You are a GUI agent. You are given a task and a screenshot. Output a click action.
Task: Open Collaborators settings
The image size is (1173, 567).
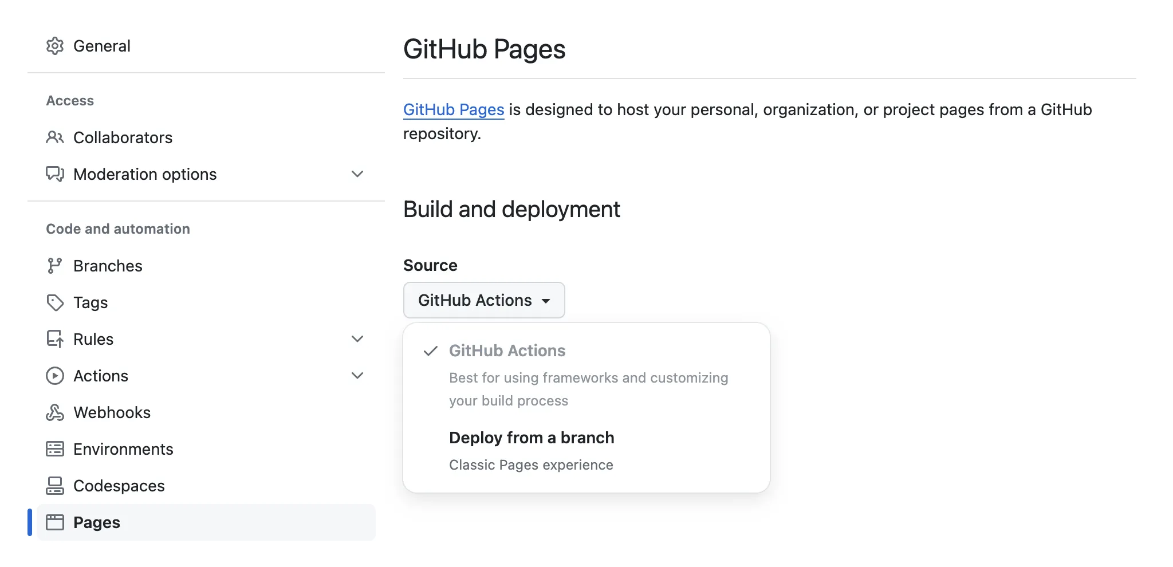pyautogui.click(x=206, y=137)
